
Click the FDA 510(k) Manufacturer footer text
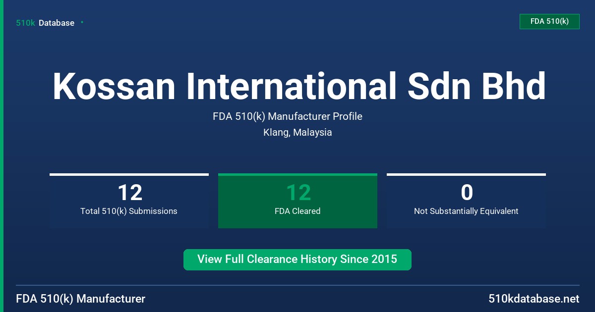click(81, 299)
